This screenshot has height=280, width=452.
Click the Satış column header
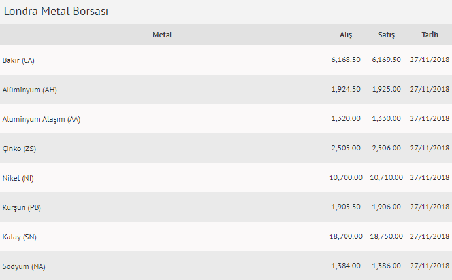386,35
